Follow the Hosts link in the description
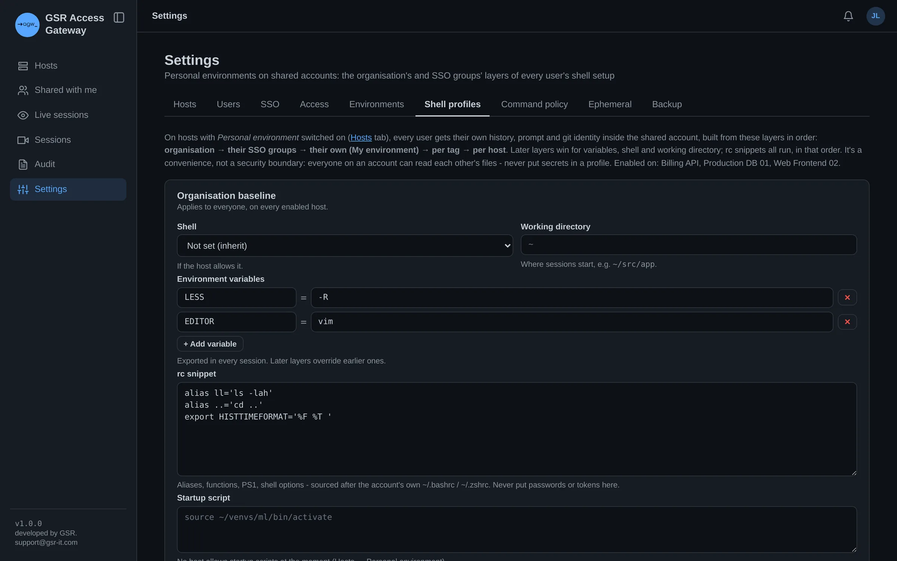 [361, 138]
